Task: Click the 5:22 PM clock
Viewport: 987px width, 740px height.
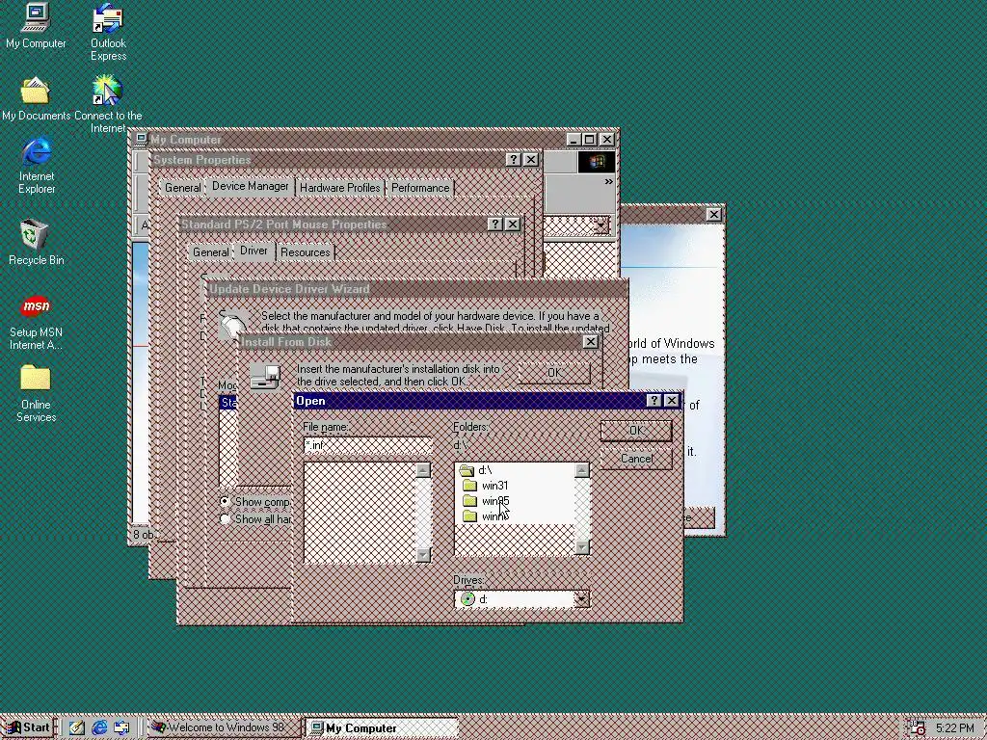Action: (x=955, y=728)
